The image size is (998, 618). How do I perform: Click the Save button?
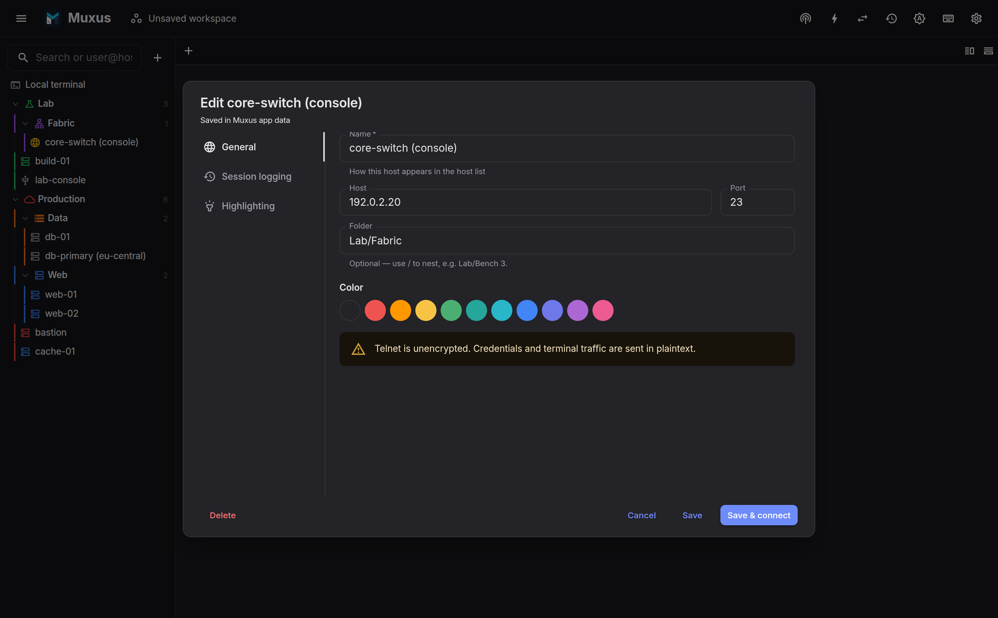pos(692,515)
